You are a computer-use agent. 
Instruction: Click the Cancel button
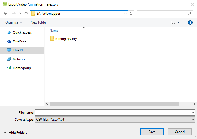180,132
